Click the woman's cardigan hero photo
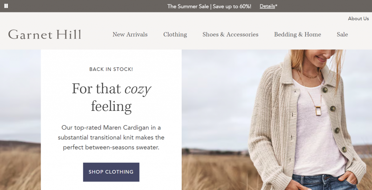The height and width of the screenshot is (190, 372). pyautogui.click(x=276, y=120)
